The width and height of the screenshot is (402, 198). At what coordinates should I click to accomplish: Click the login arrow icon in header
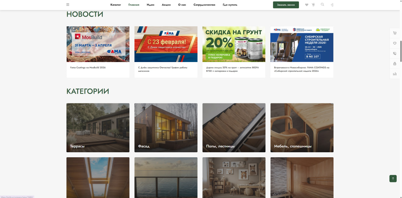tap(332, 5)
